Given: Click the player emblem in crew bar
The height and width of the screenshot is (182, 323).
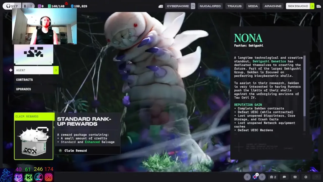Looking at the screenshot, I should (255, 177).
